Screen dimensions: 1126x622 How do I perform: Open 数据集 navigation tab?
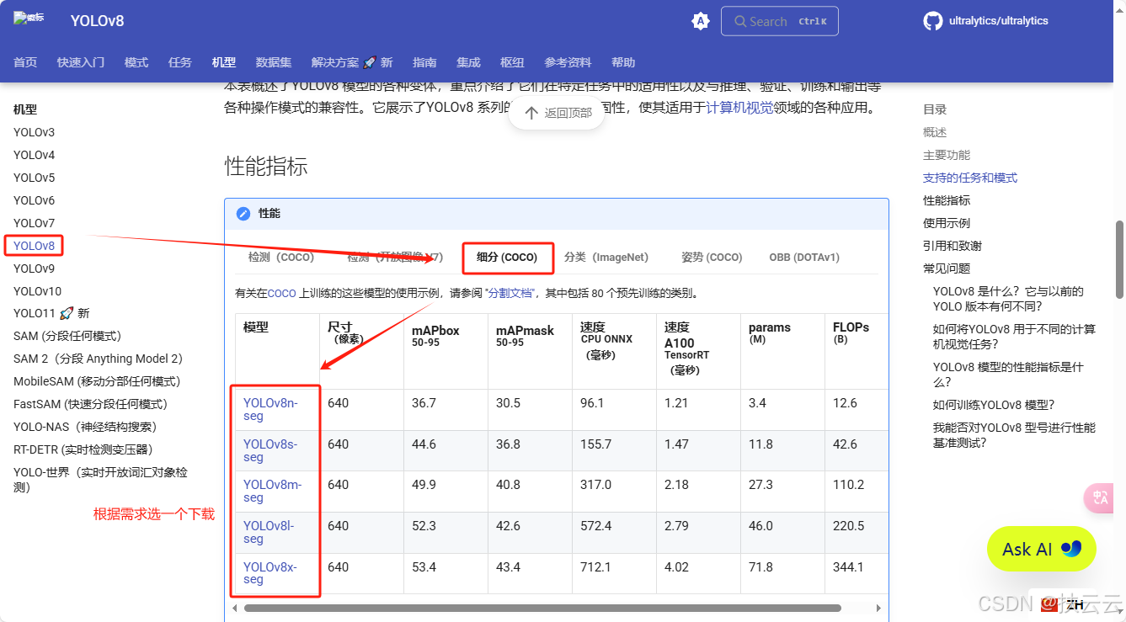coord(274,62)
